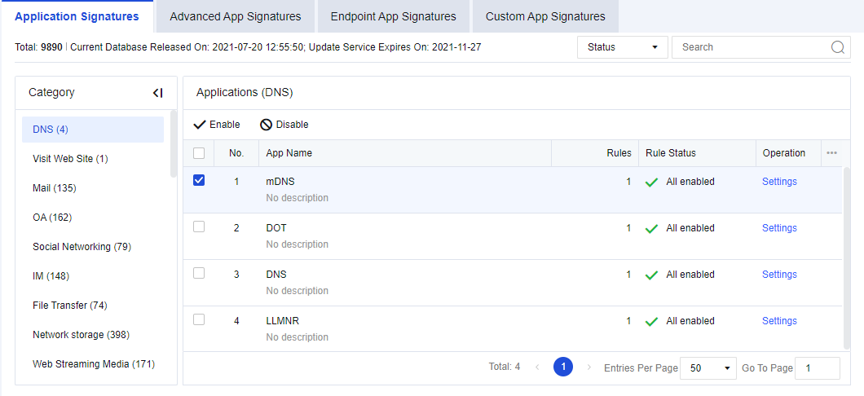Collapse the Category panel
Screen dimensions: 864x396
pos(158,93)
